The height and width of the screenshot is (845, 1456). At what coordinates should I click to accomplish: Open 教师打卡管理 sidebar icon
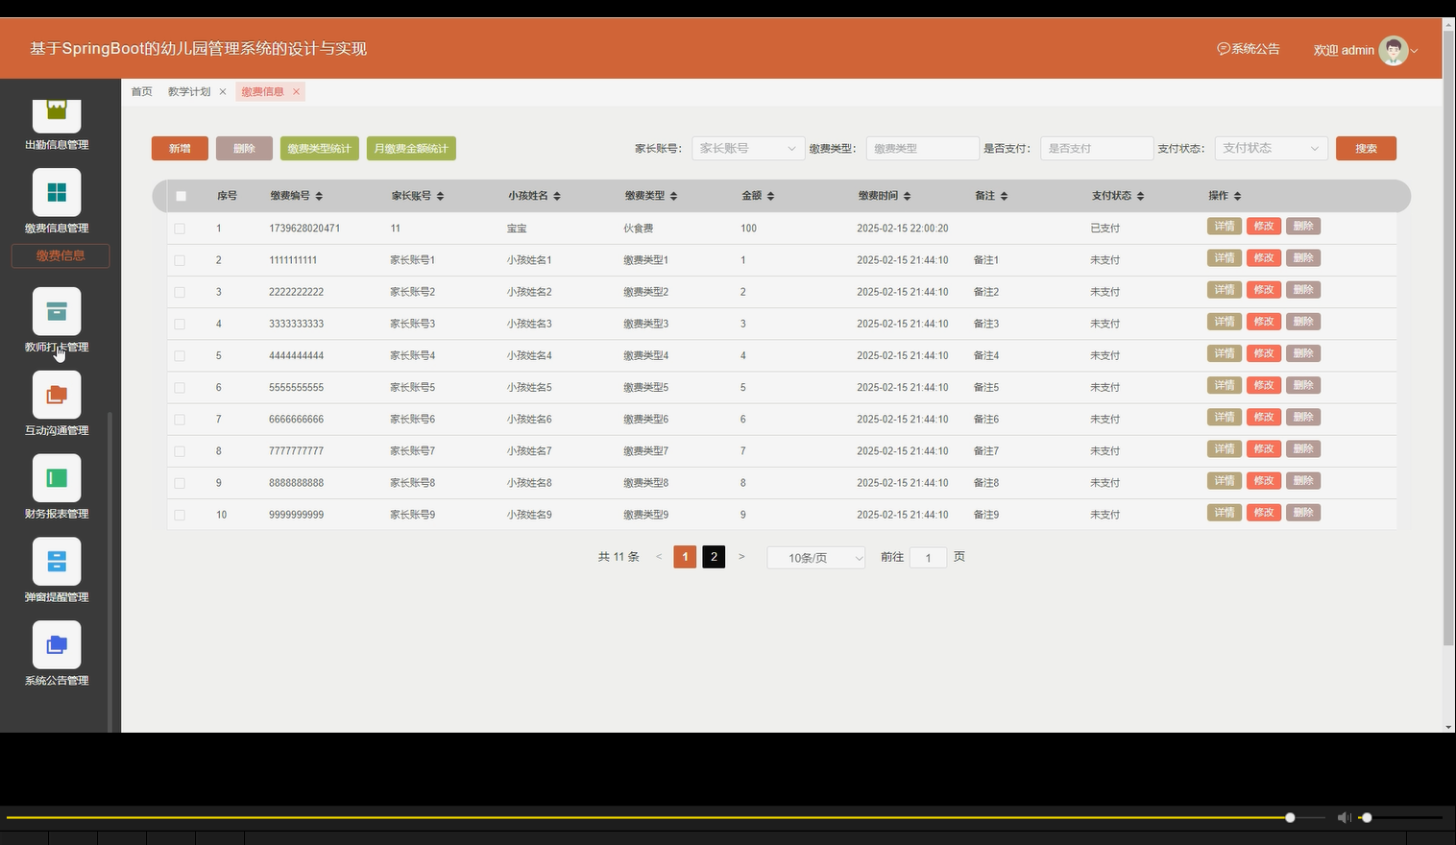[57, 311]
